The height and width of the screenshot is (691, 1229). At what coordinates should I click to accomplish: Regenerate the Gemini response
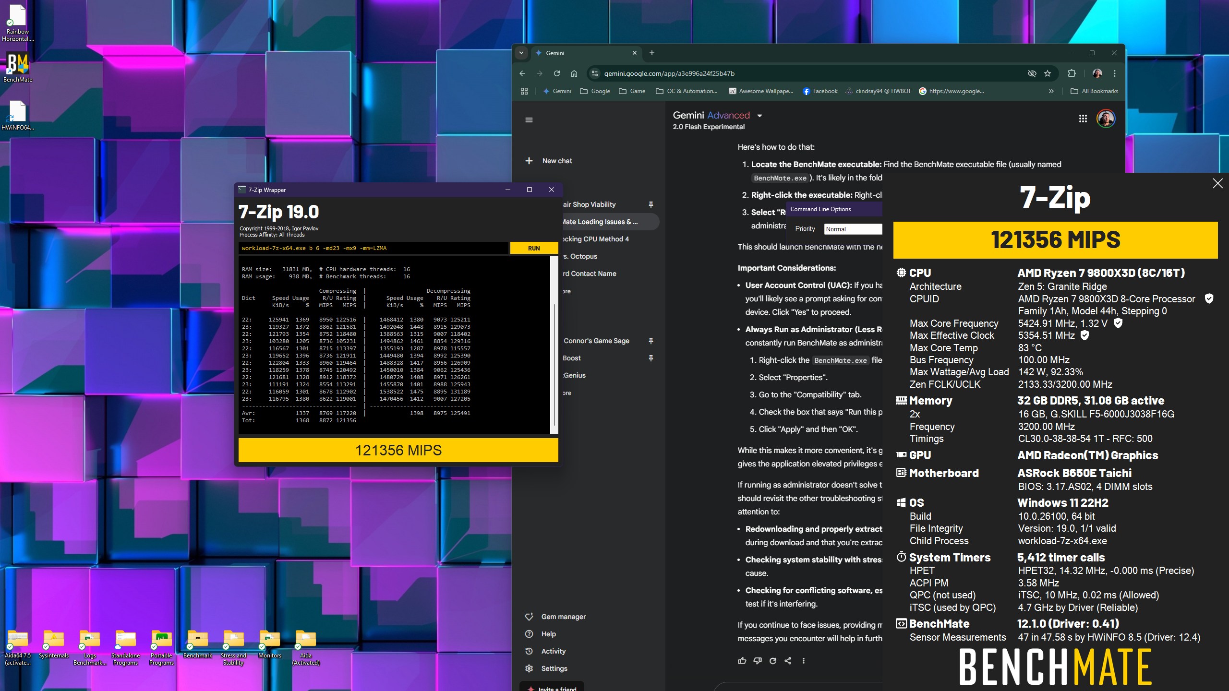pos(773,661)
